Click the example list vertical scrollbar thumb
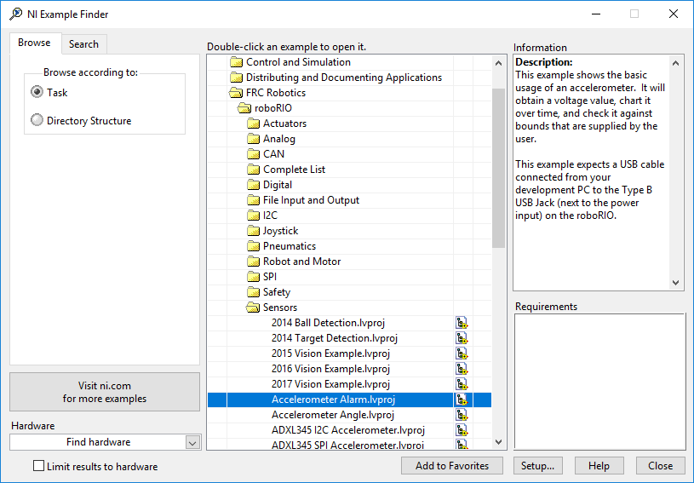 (x=499, y=166)
